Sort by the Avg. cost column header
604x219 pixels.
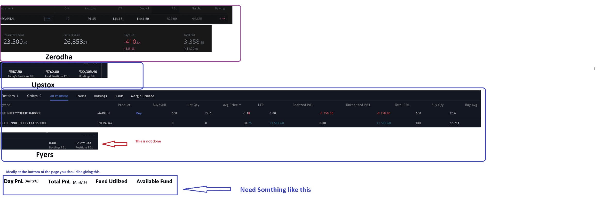[90, 8]
